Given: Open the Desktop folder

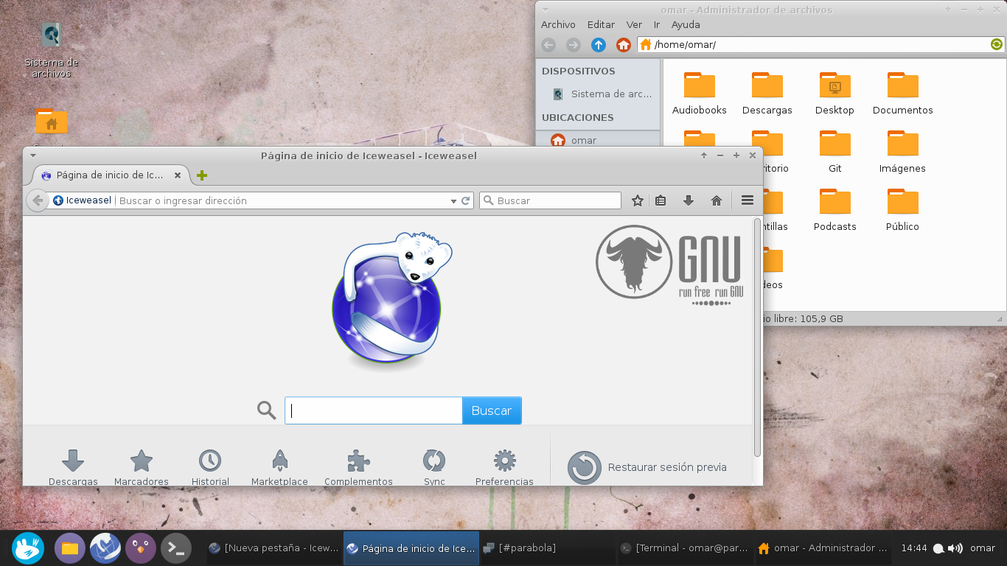Looking at the screenshot, I should click(835, 94).
